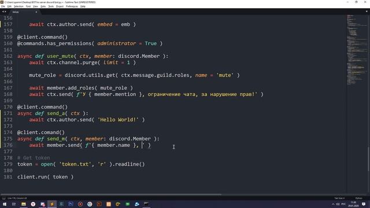
Task: Place cursor on line 157 embed code
Action: (x=82, y=24)
